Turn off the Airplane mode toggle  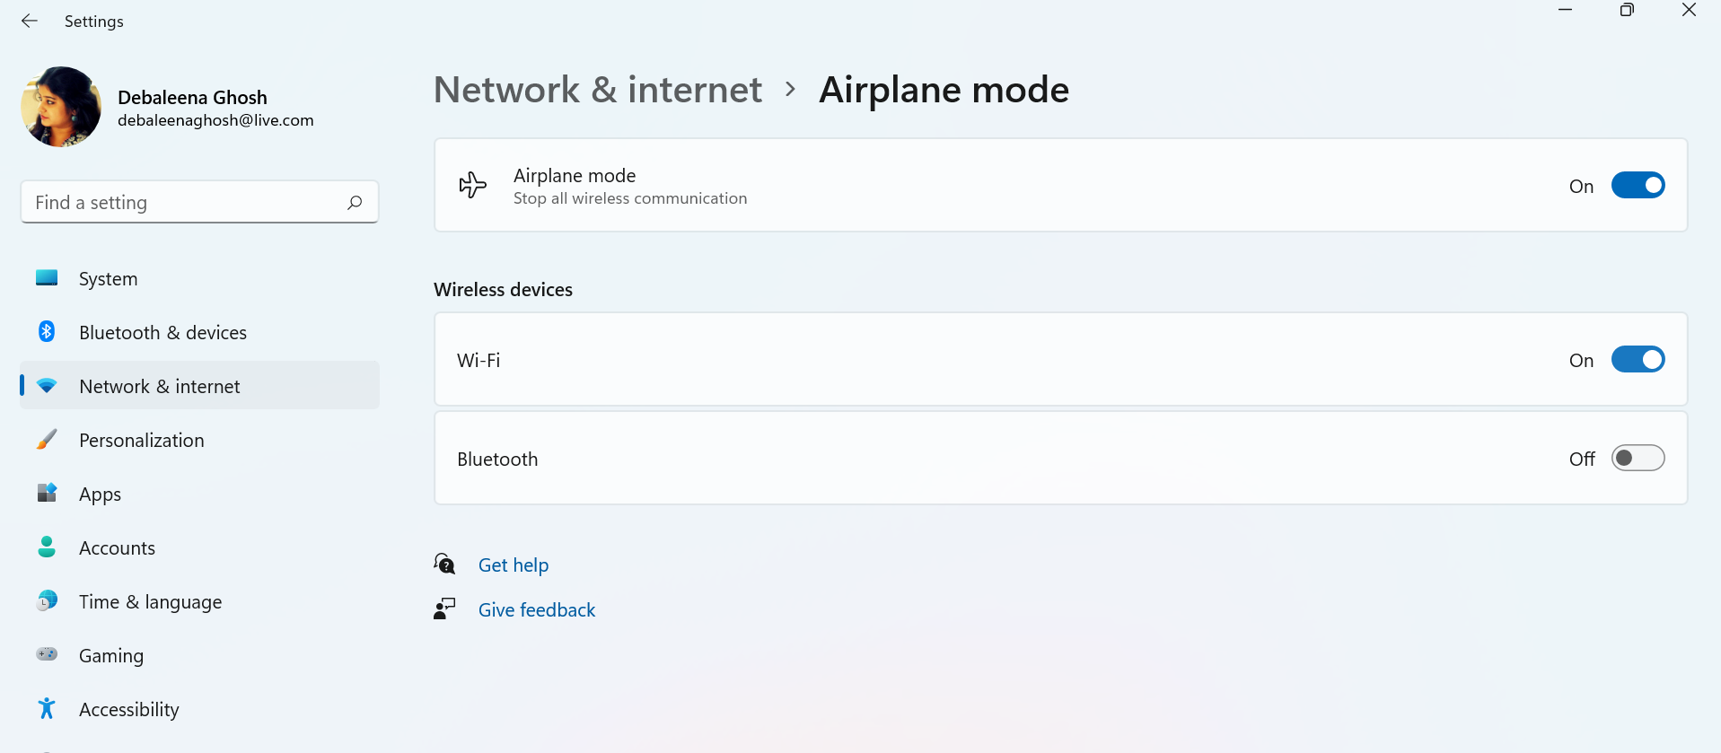pyautogui.click(x=1638, y=185)
